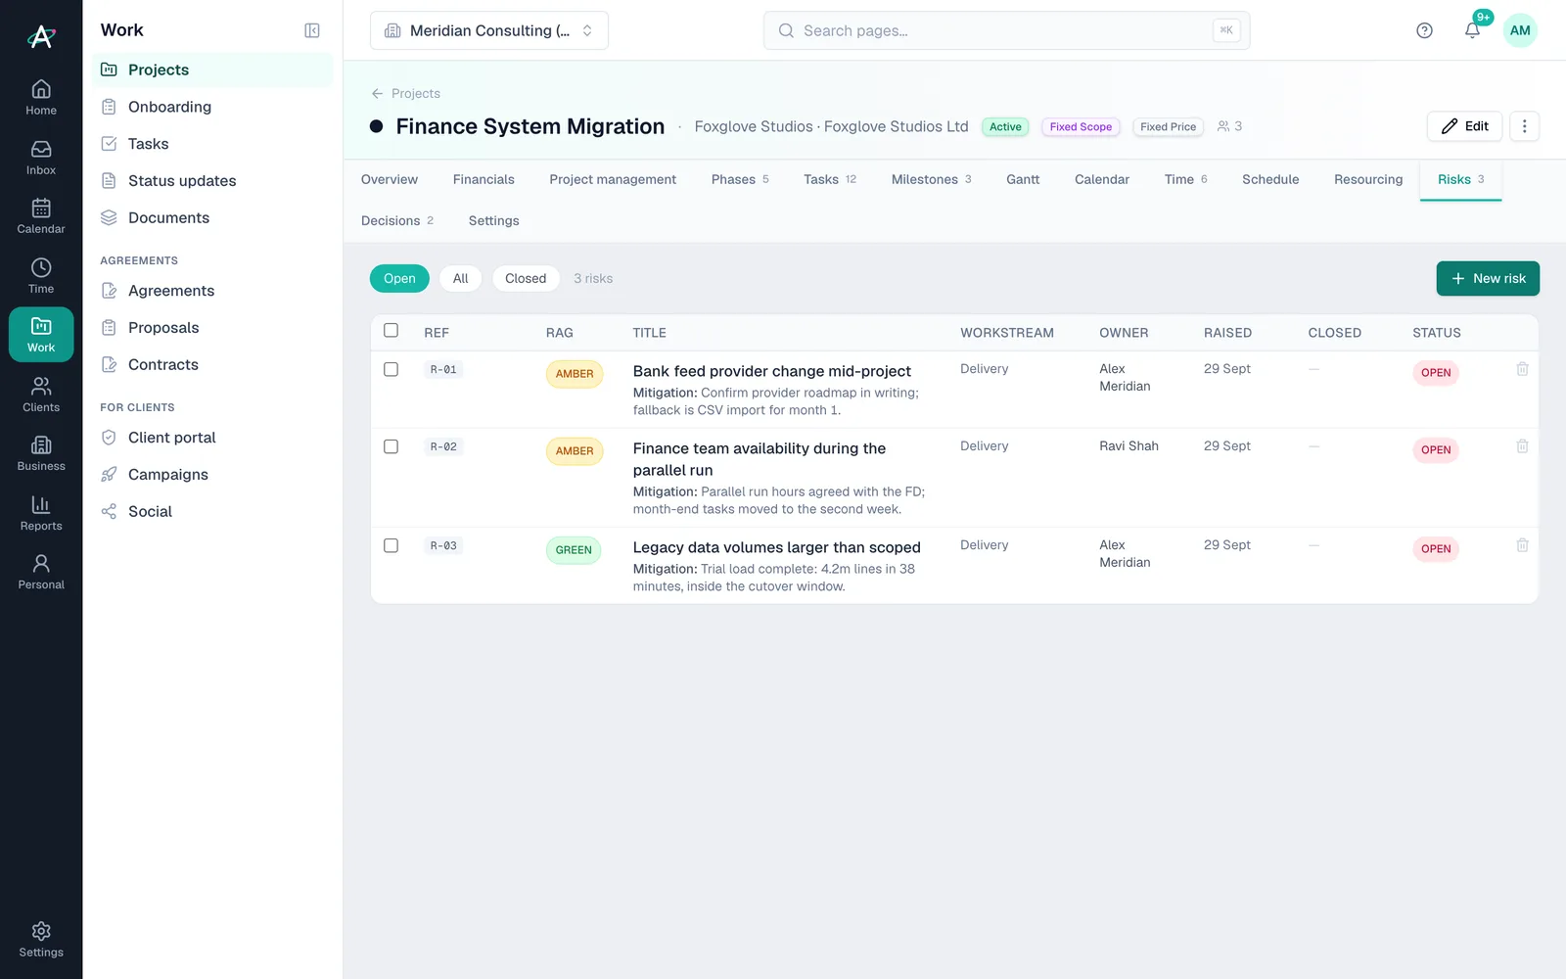Open Settings gear at rail bottom

(41, 940)
